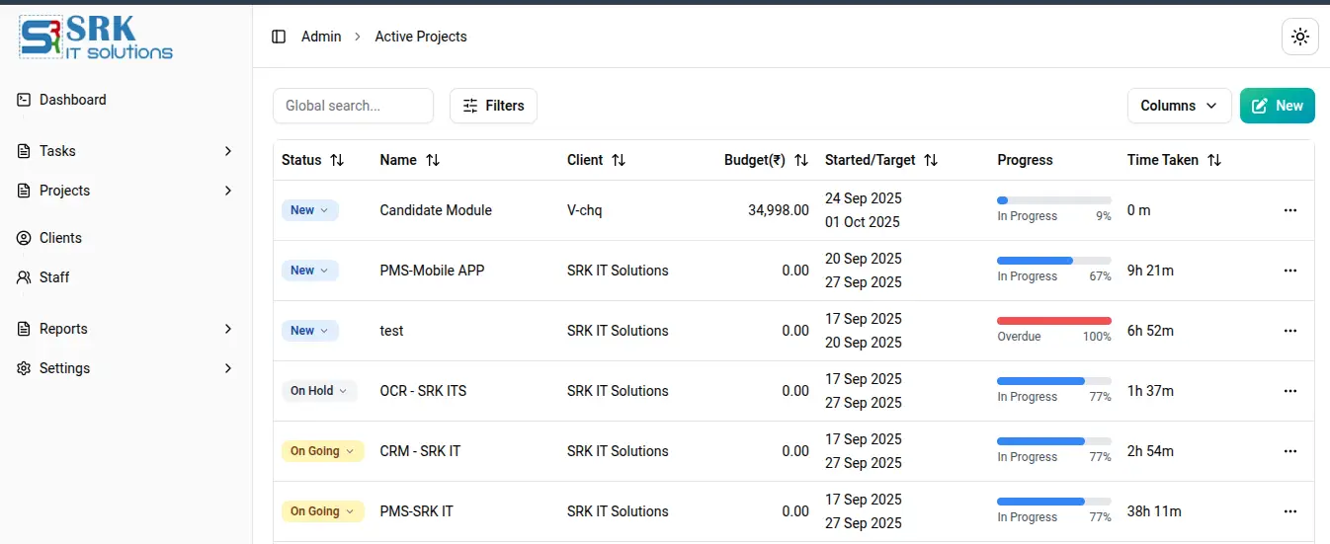Toggle the sidebar collapse icon

[279, 37]
